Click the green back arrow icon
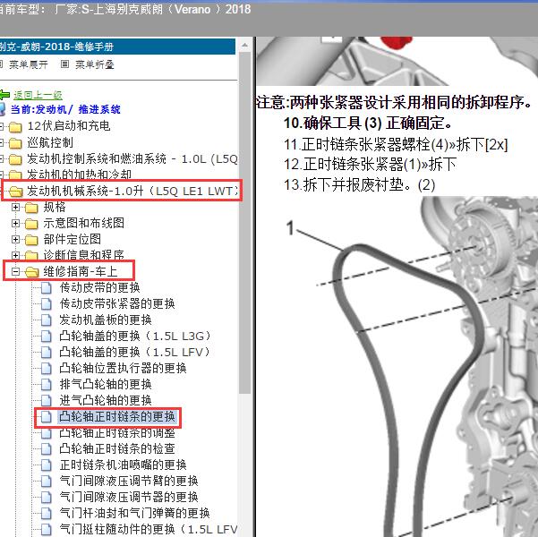Image resolution: width=538 pixels, height=537 pixels. coord(4,95)
